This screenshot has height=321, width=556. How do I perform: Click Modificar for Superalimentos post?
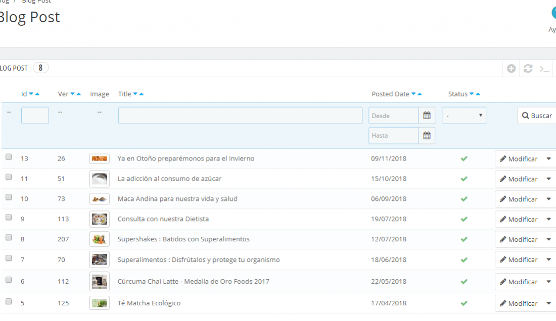point(519,260)
